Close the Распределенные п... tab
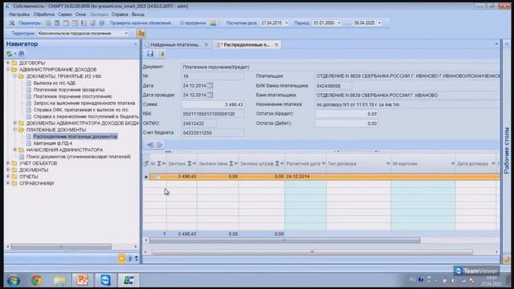The height and width of the screenshot is (289, 514). [276, 45]
